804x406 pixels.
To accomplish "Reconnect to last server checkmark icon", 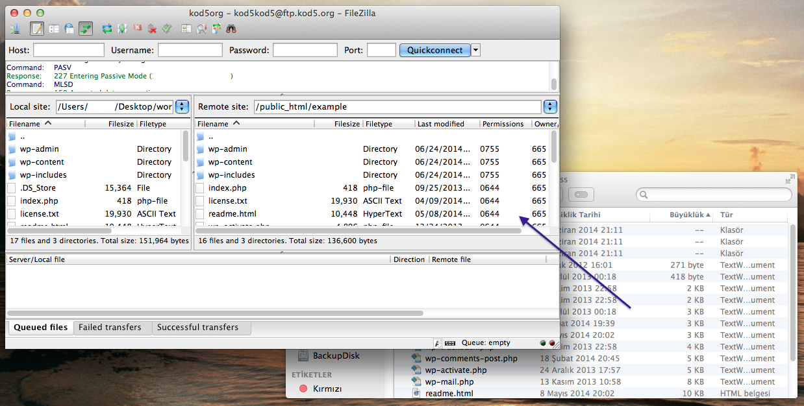I will point(167,29).
